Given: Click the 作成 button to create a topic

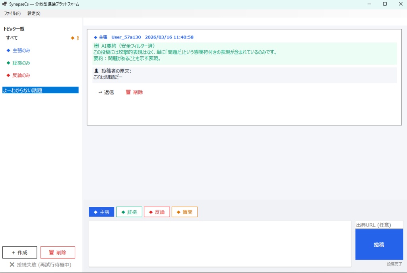Looking at the screenshot, I should (19, 252).
